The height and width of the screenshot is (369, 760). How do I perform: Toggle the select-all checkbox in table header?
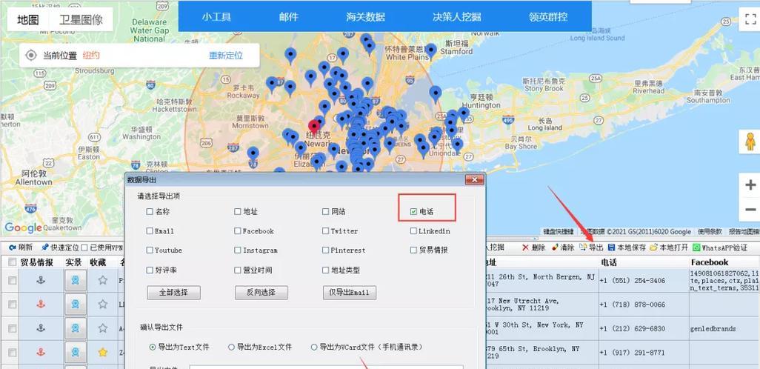(x=12, y=262)
